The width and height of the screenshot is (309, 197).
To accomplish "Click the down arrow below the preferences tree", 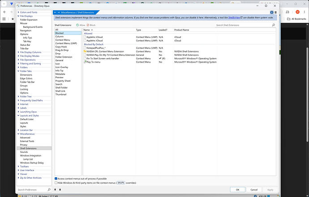I will (x=60, y=189).
